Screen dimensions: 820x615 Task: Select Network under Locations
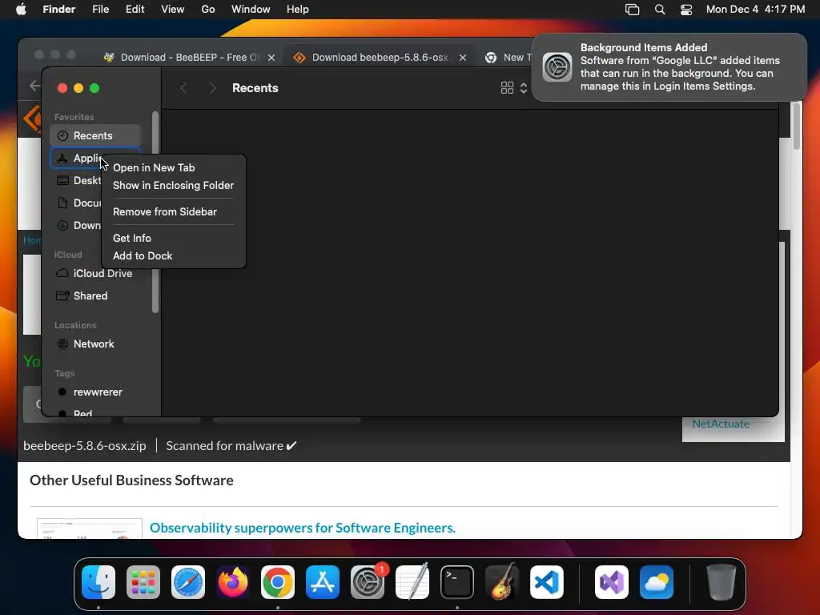point(96,344)
